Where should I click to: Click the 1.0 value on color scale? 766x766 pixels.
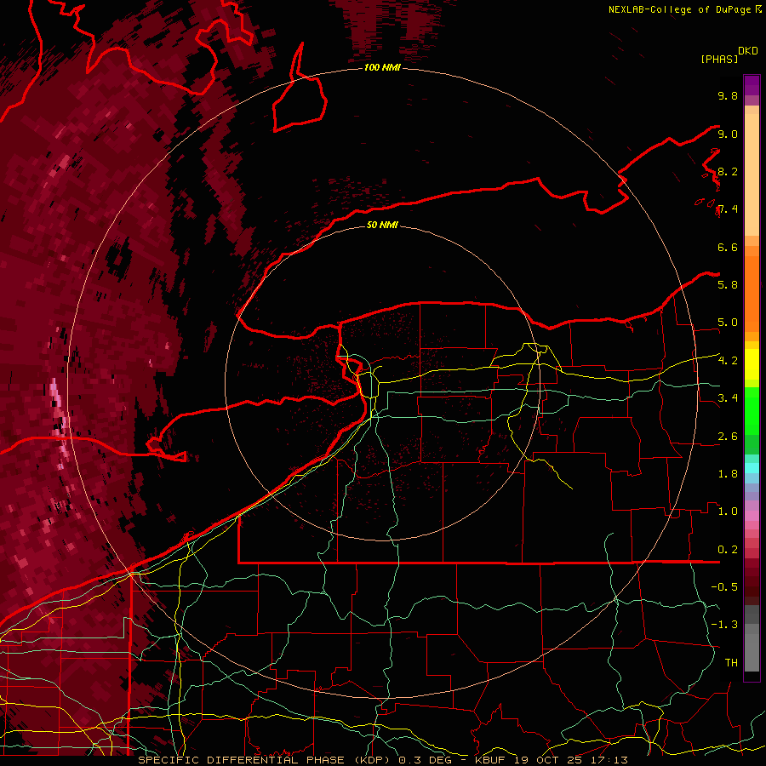(x=728, y=512)
